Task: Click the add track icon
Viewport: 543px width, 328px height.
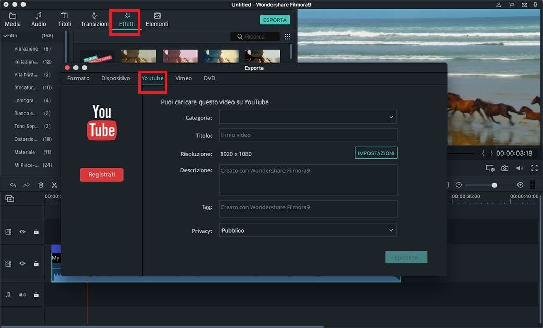Action: pos(10,198)
